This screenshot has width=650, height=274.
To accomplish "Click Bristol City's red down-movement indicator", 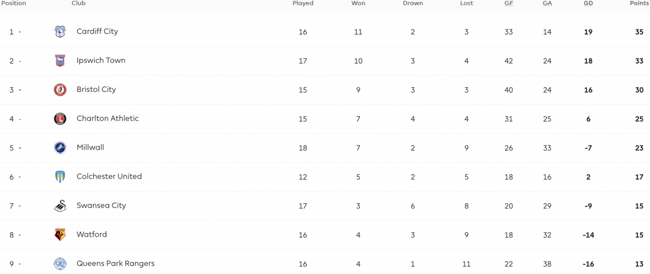I will coord(20,90).
